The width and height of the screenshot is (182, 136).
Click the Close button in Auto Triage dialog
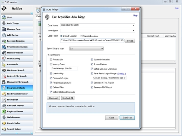(x=112, y=118)
